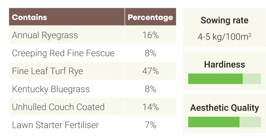Select the Creeping Red Fine Fescue label
The image size is (266, 138).
click(63, 53)
